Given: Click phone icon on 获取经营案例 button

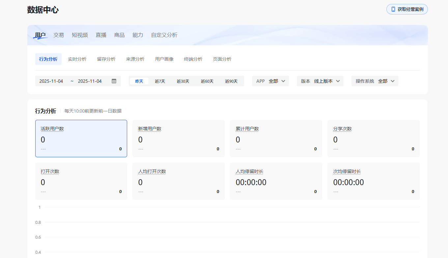Looking at the screenshot, I should pos(393,9).
